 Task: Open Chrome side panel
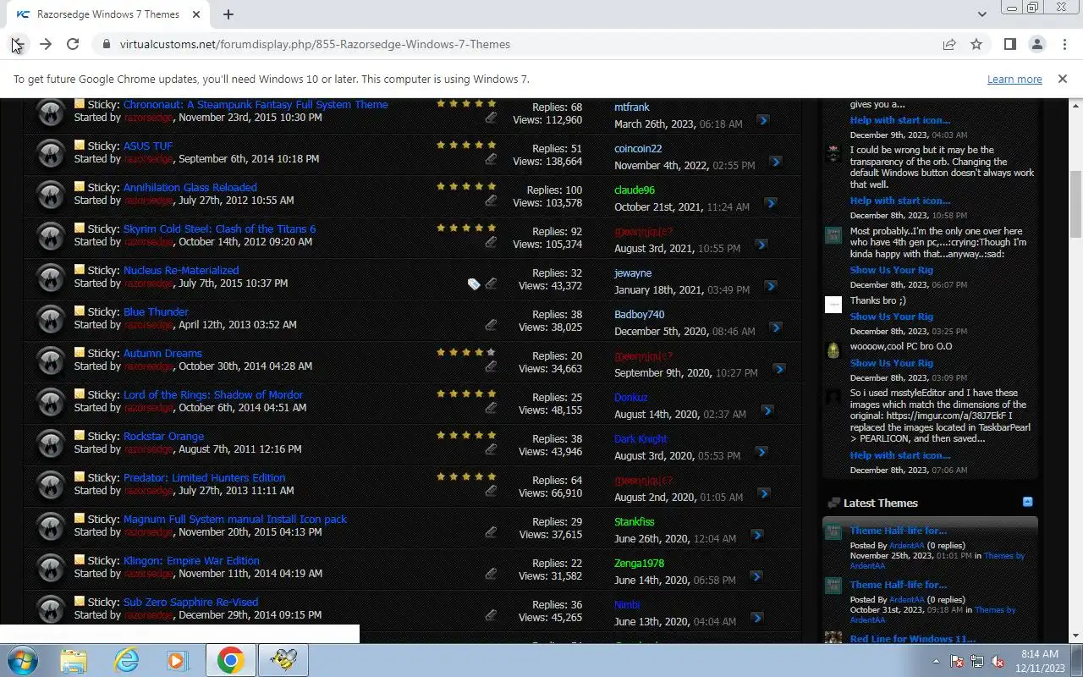1009,44
